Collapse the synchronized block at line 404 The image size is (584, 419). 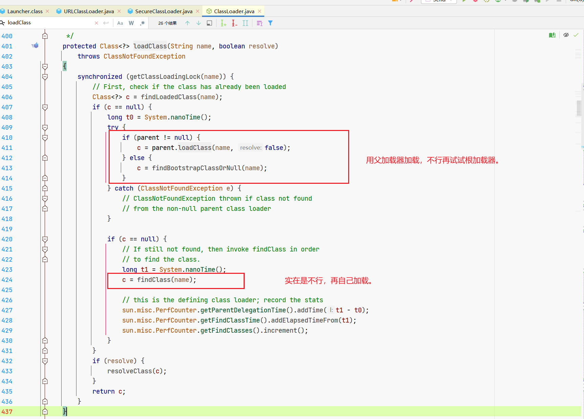pyautogui.click(x=45, y=77)
